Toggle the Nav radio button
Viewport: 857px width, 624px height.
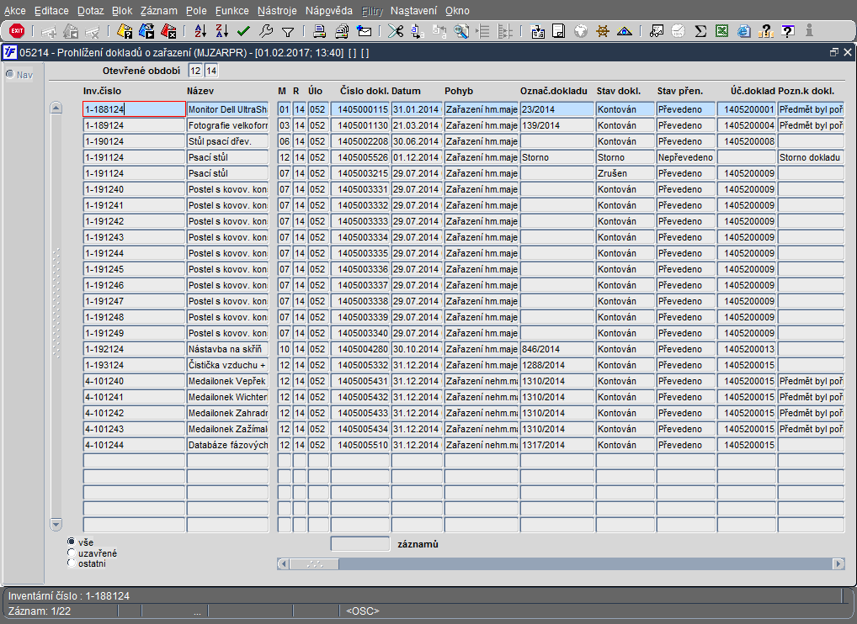click(x=10, y=74)
